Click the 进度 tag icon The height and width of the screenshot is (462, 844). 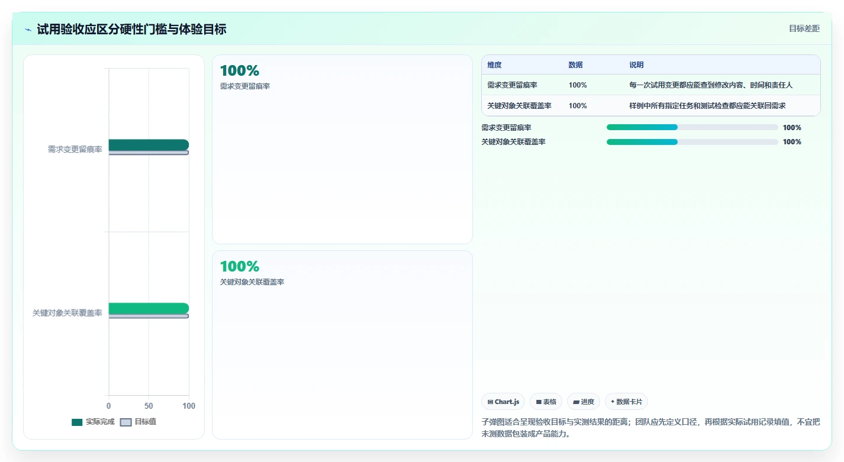[x=576, y=402]
